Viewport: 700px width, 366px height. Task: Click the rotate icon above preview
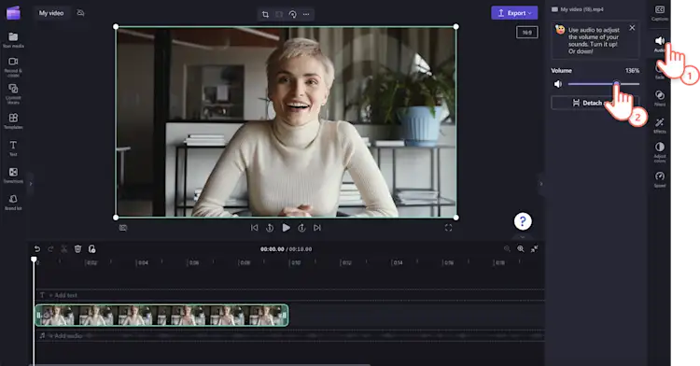292,14
